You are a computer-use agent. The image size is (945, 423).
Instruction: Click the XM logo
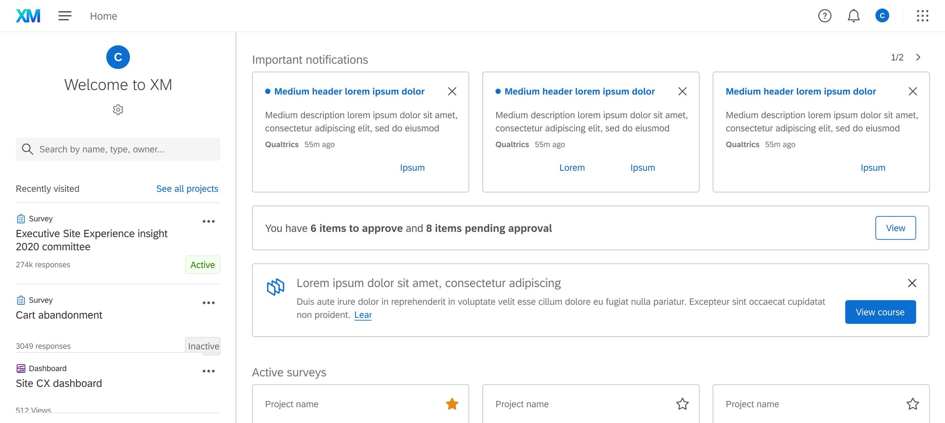(x=28, y=16)
